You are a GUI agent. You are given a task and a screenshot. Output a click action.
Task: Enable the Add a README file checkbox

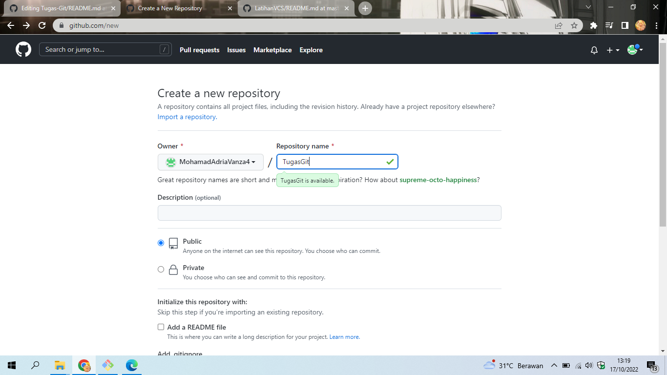[x=161, y=327]
